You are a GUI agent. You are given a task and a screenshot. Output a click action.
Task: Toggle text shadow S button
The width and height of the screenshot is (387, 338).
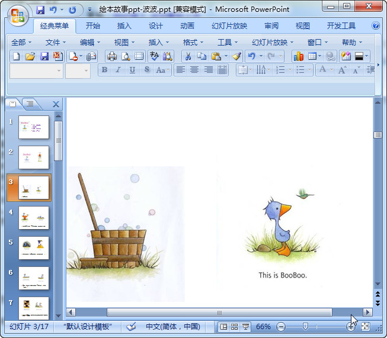click(x=146, y=70)
